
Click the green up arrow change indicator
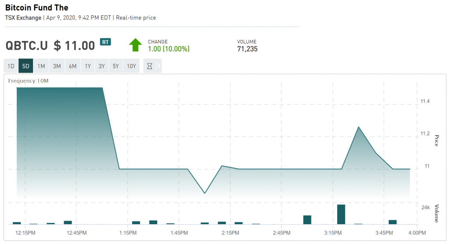click(136, 45)
